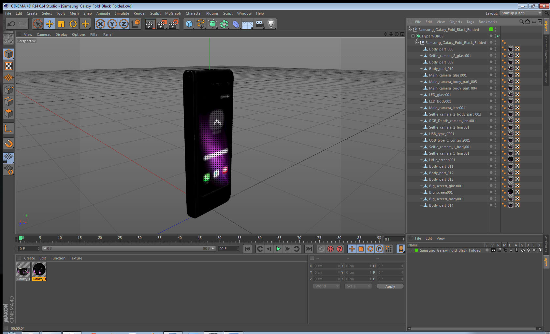Select Polygons mode in left palette
550x334 pixels.
coord(8,113)
